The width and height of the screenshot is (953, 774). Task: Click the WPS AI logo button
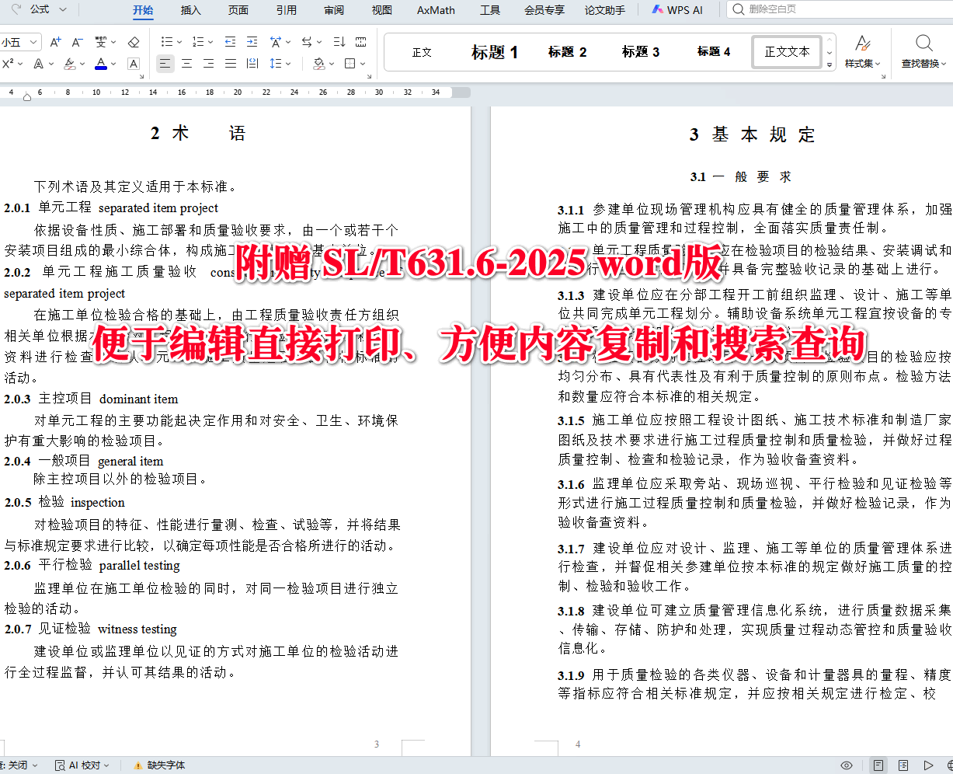676,10
